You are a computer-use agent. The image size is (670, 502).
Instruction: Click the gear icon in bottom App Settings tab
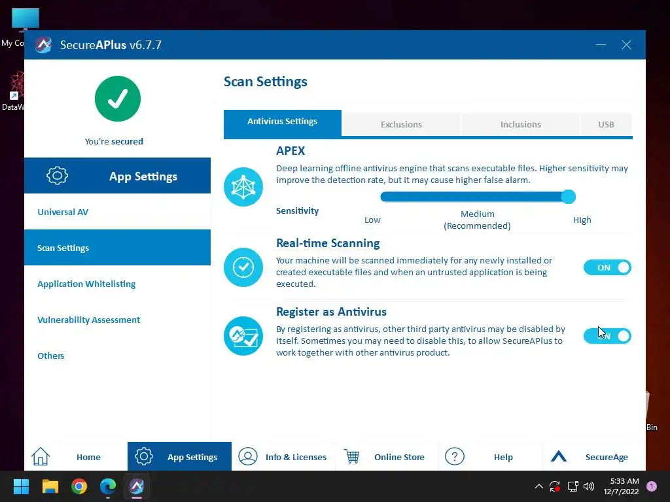point(143,456)
